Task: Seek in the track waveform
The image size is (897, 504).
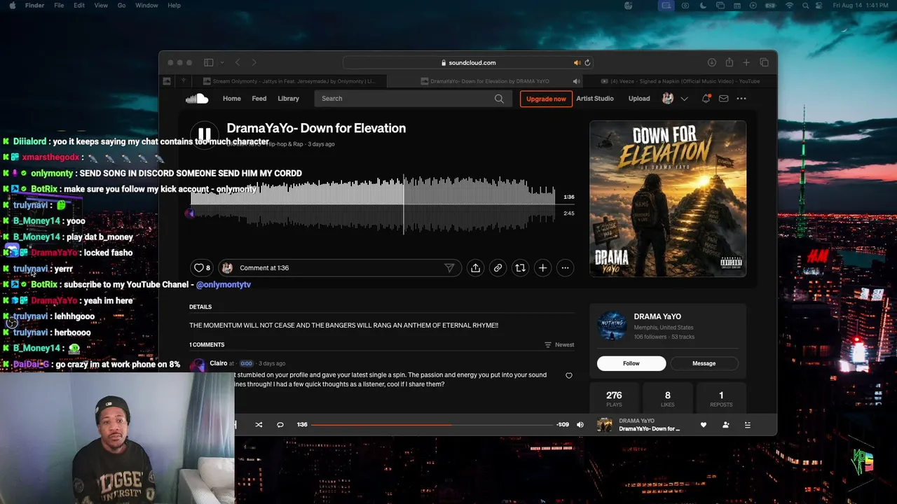Action: coord(373,205)
